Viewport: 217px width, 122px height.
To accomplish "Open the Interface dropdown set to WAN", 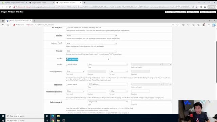I will coord(91,36).
